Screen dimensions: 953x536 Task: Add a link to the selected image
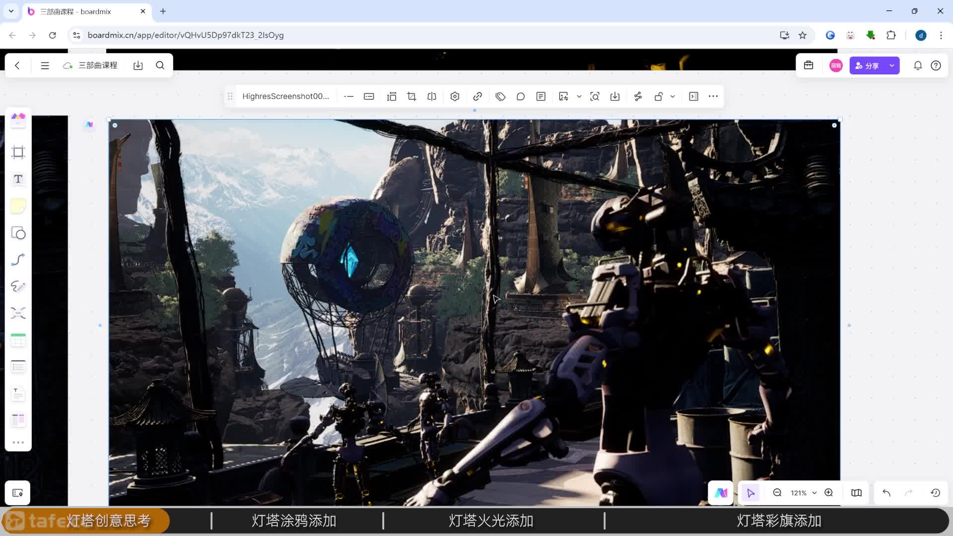[x=477, y=96]
